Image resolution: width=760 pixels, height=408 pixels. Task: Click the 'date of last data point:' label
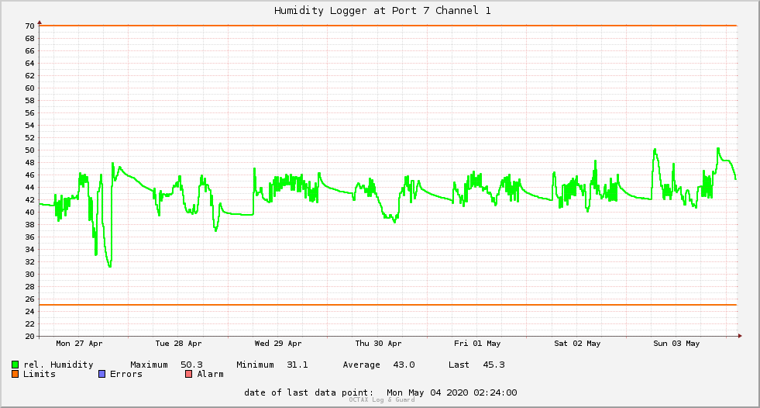309,392
